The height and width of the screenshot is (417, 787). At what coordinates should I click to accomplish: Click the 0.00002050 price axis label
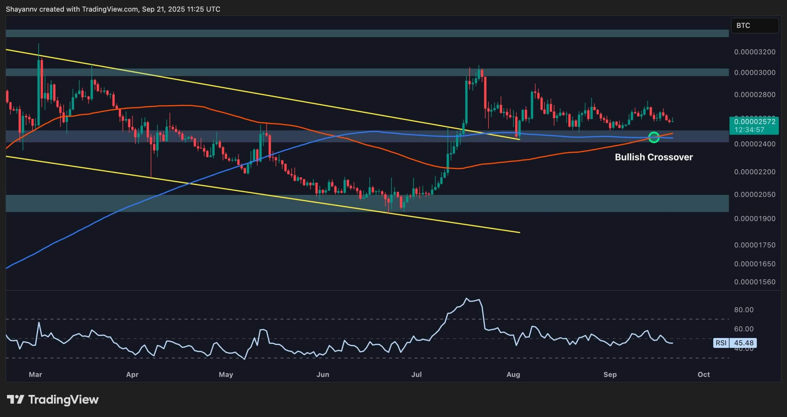click(754, 195)
